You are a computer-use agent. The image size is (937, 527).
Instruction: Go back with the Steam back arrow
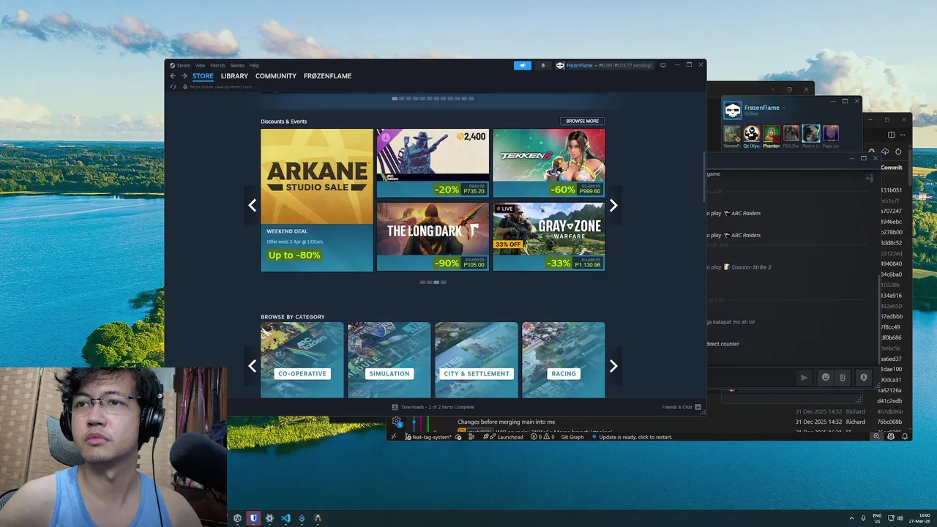[173, 76]
